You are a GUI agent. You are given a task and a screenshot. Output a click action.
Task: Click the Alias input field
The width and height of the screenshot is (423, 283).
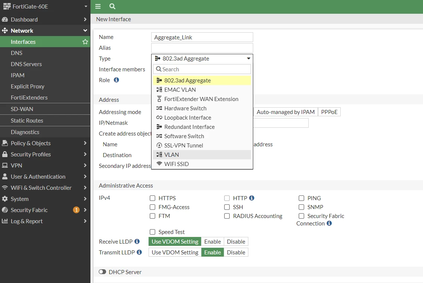coord(202,48)
